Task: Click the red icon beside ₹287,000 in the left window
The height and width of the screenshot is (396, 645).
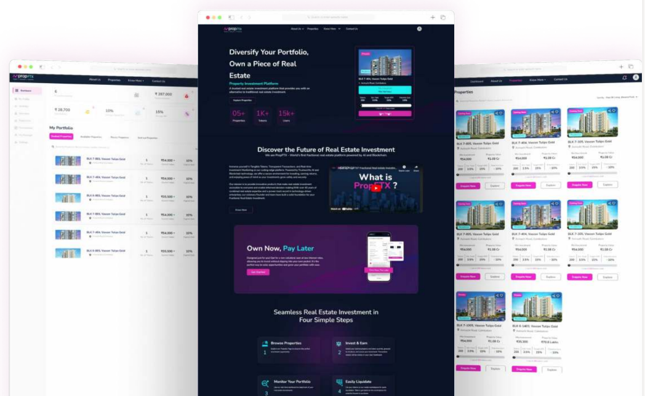Action: 186,96
